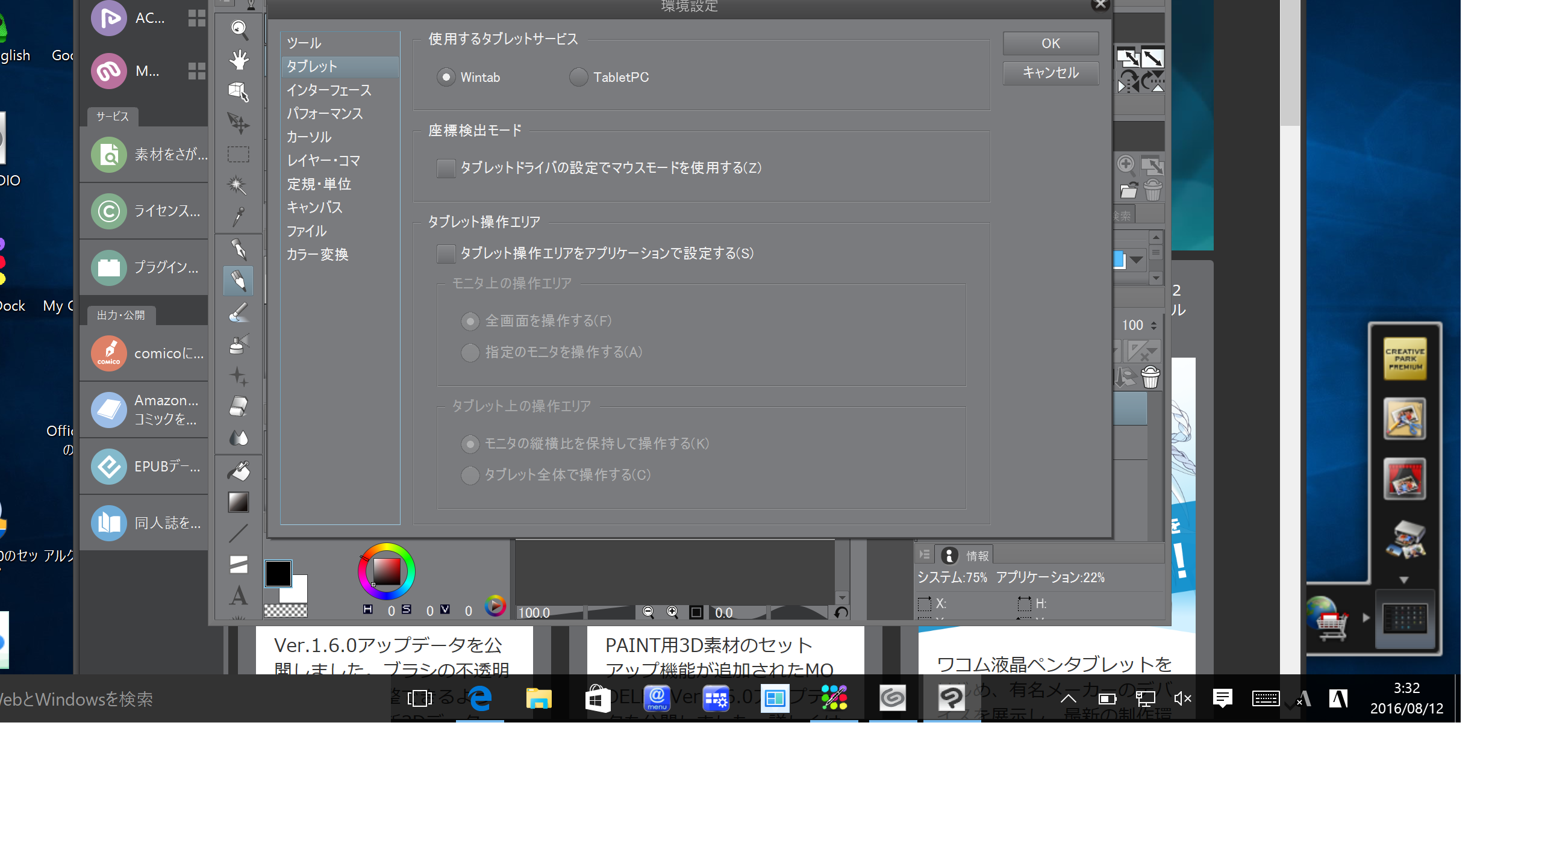The width and height of the screenshot is (1542, 867).
Task: Click the zoom-in icon below canvas
Action: coord(672,612)
